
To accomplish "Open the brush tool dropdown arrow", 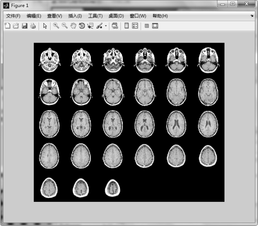I will 106,26.
